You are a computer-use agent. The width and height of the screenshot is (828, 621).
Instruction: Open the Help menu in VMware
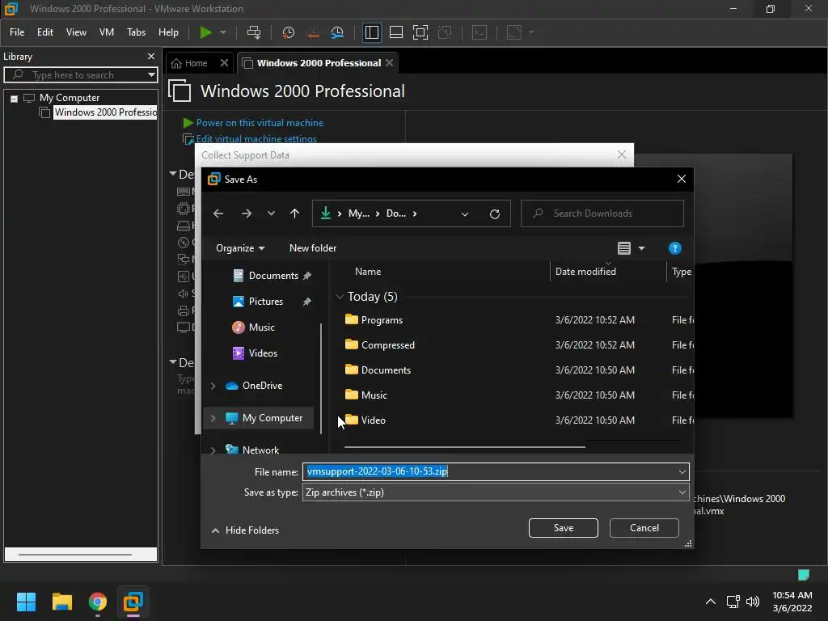point(168,32)
